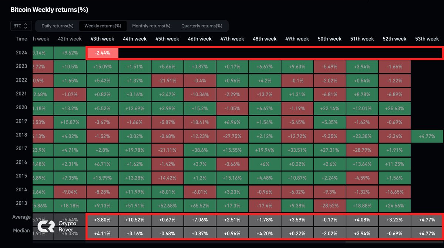
Task: Click the +3.94% median cell
Action: pyautogui.click(x=362, y=234)
